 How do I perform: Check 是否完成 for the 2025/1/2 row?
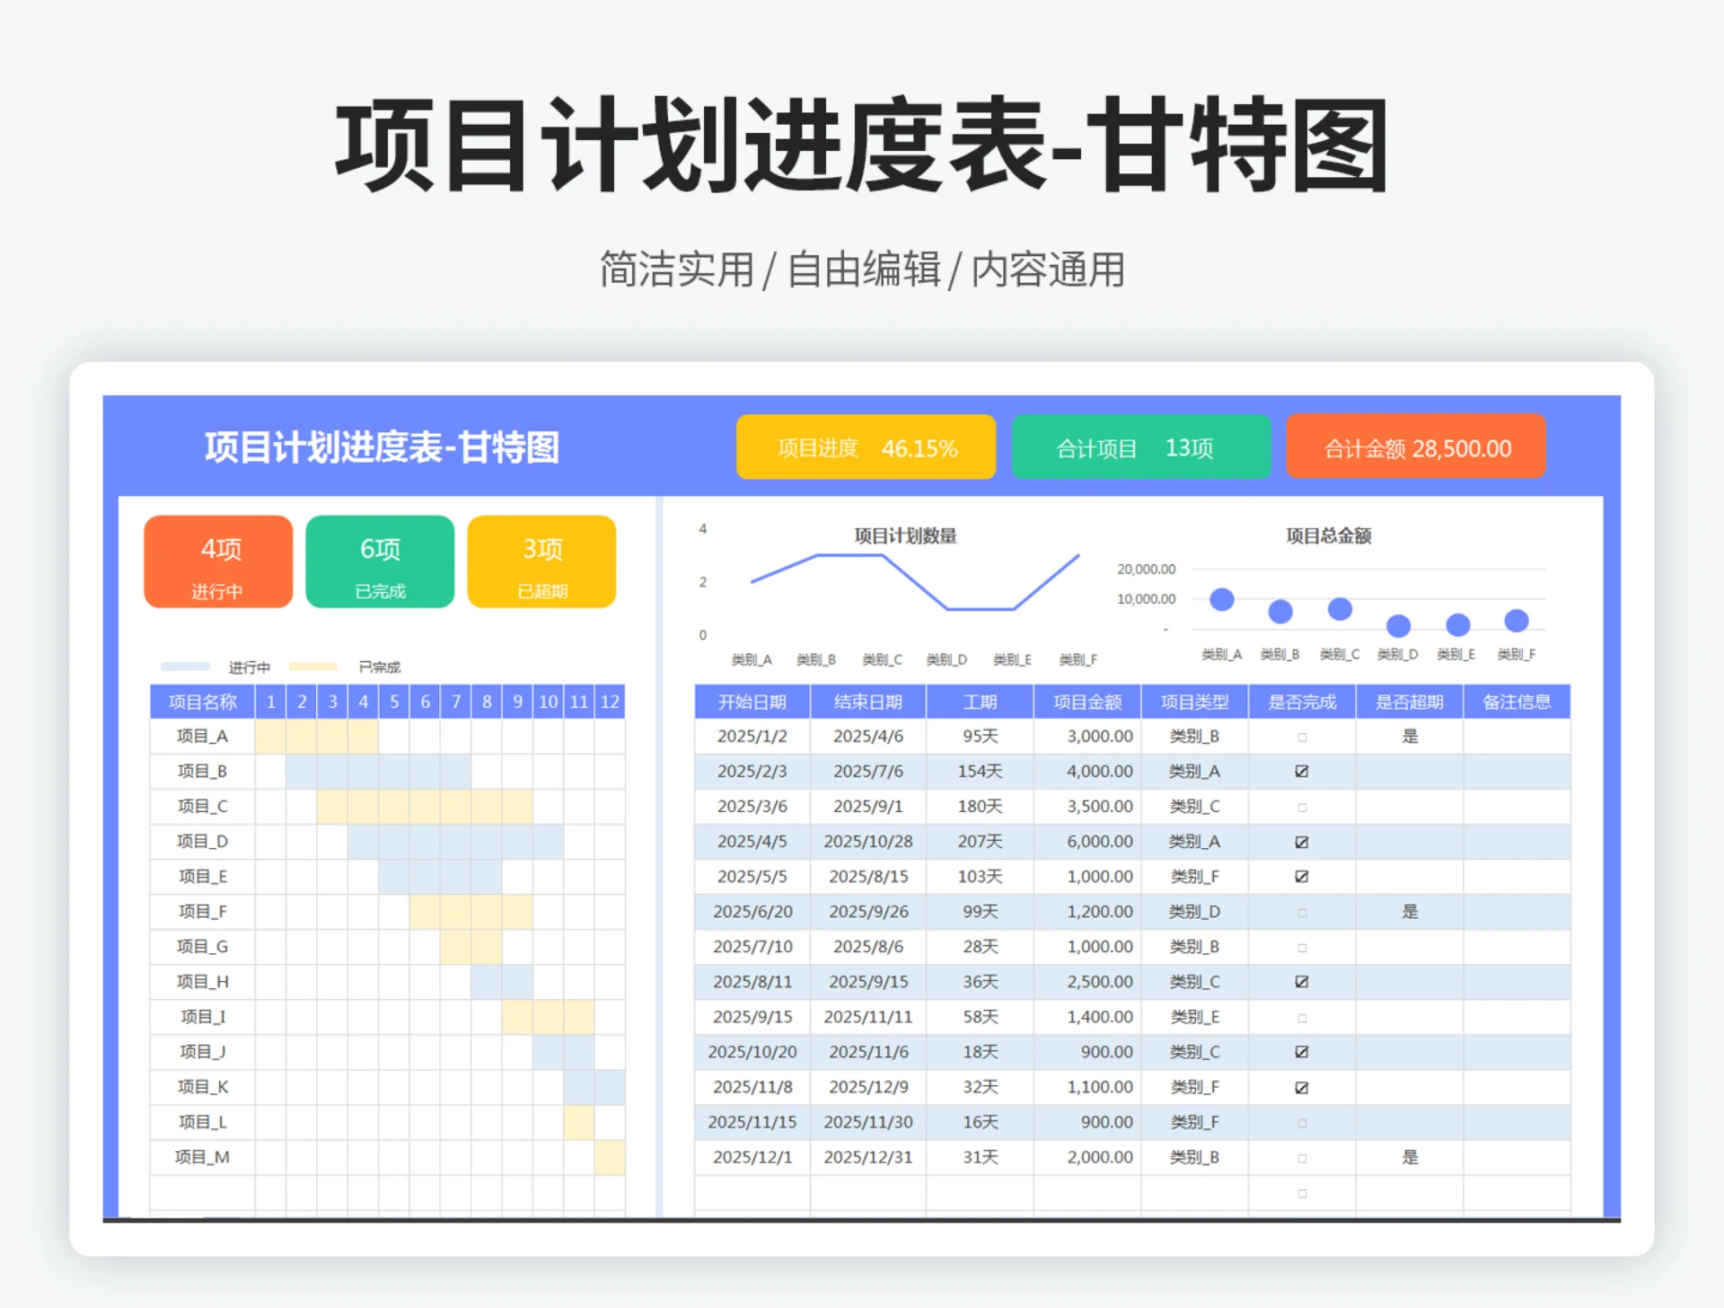1300,736
